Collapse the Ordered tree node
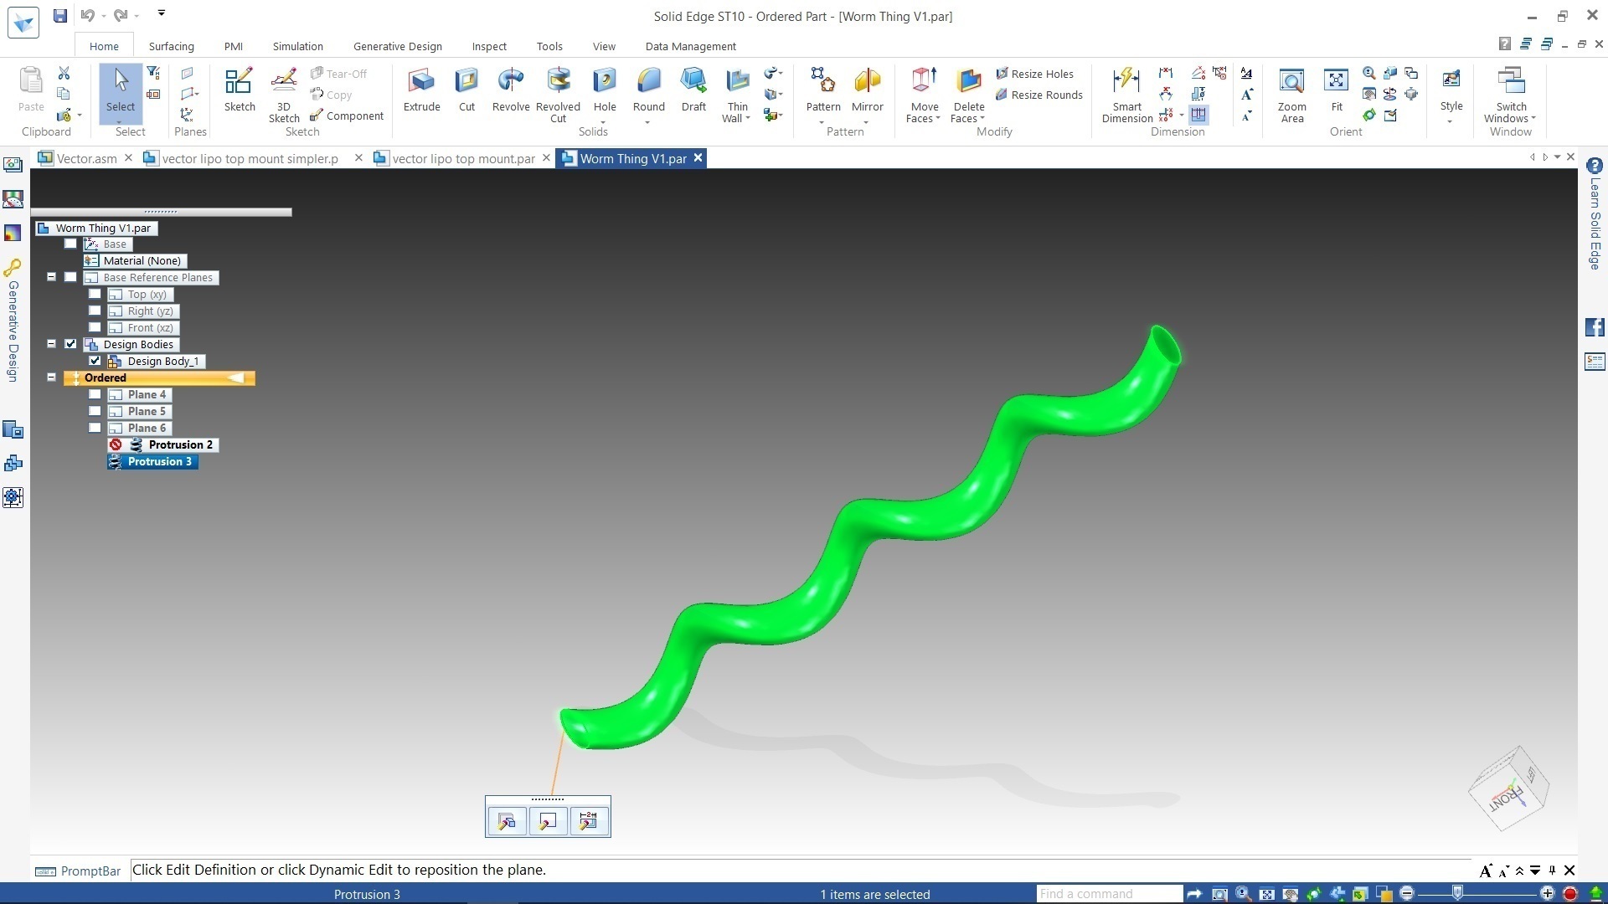The image size is (1608, 904). click(x=51, y=378)
